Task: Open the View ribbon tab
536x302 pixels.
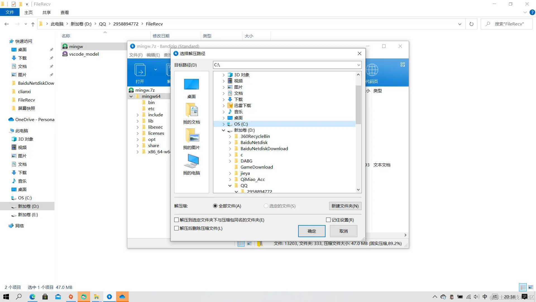Action: [64, 13]
